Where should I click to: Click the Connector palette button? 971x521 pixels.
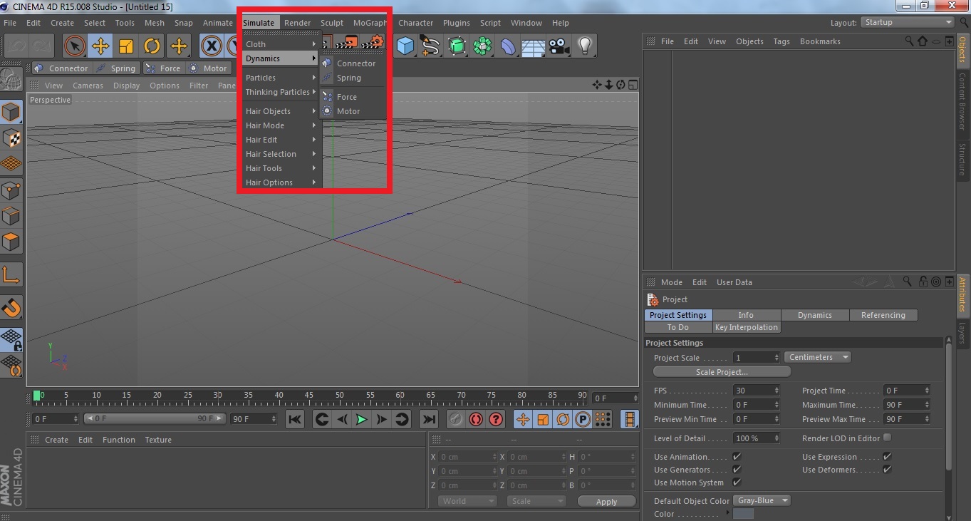click(x=61, y=68)
